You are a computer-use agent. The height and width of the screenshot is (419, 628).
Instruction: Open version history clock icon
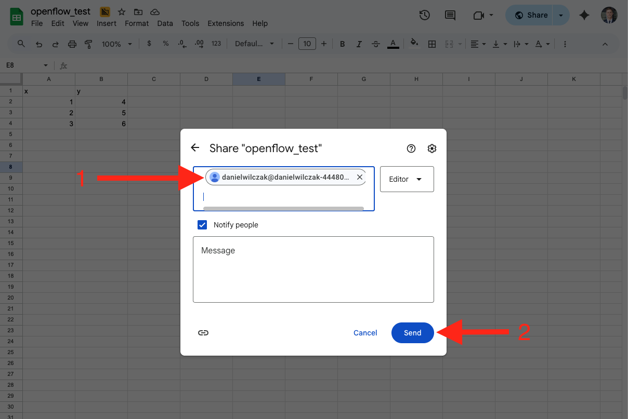[x=425, y=16]
